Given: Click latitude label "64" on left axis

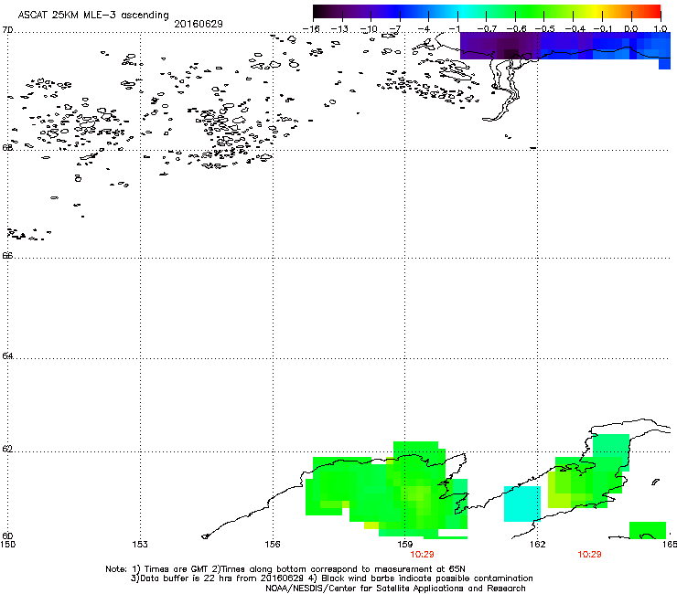Looking at the screenshot, I should click(7, 355).
